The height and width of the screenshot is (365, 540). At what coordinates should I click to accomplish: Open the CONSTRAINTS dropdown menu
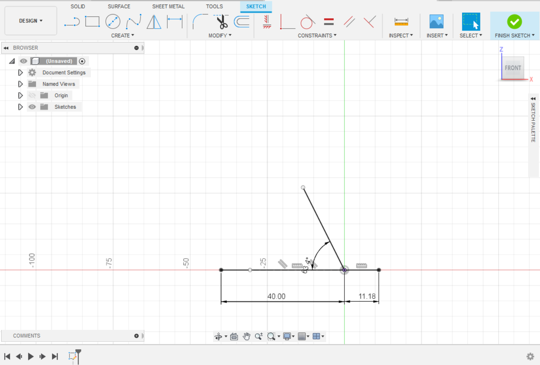pyautogui.click(x=317, y=35)
